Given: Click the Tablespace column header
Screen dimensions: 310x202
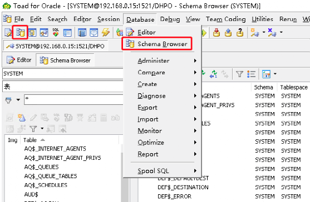Looking at the screenshot, I should (294, 87).
